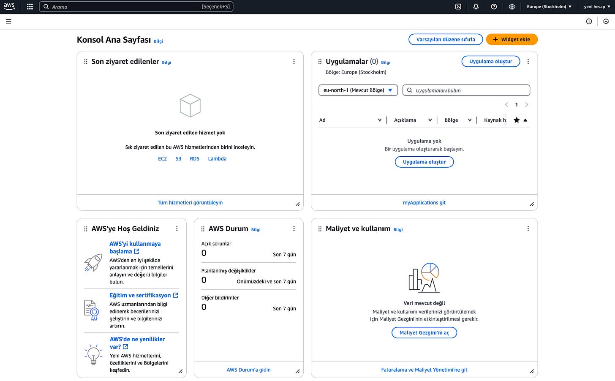Open the help question mark menu

click(494, 7)
